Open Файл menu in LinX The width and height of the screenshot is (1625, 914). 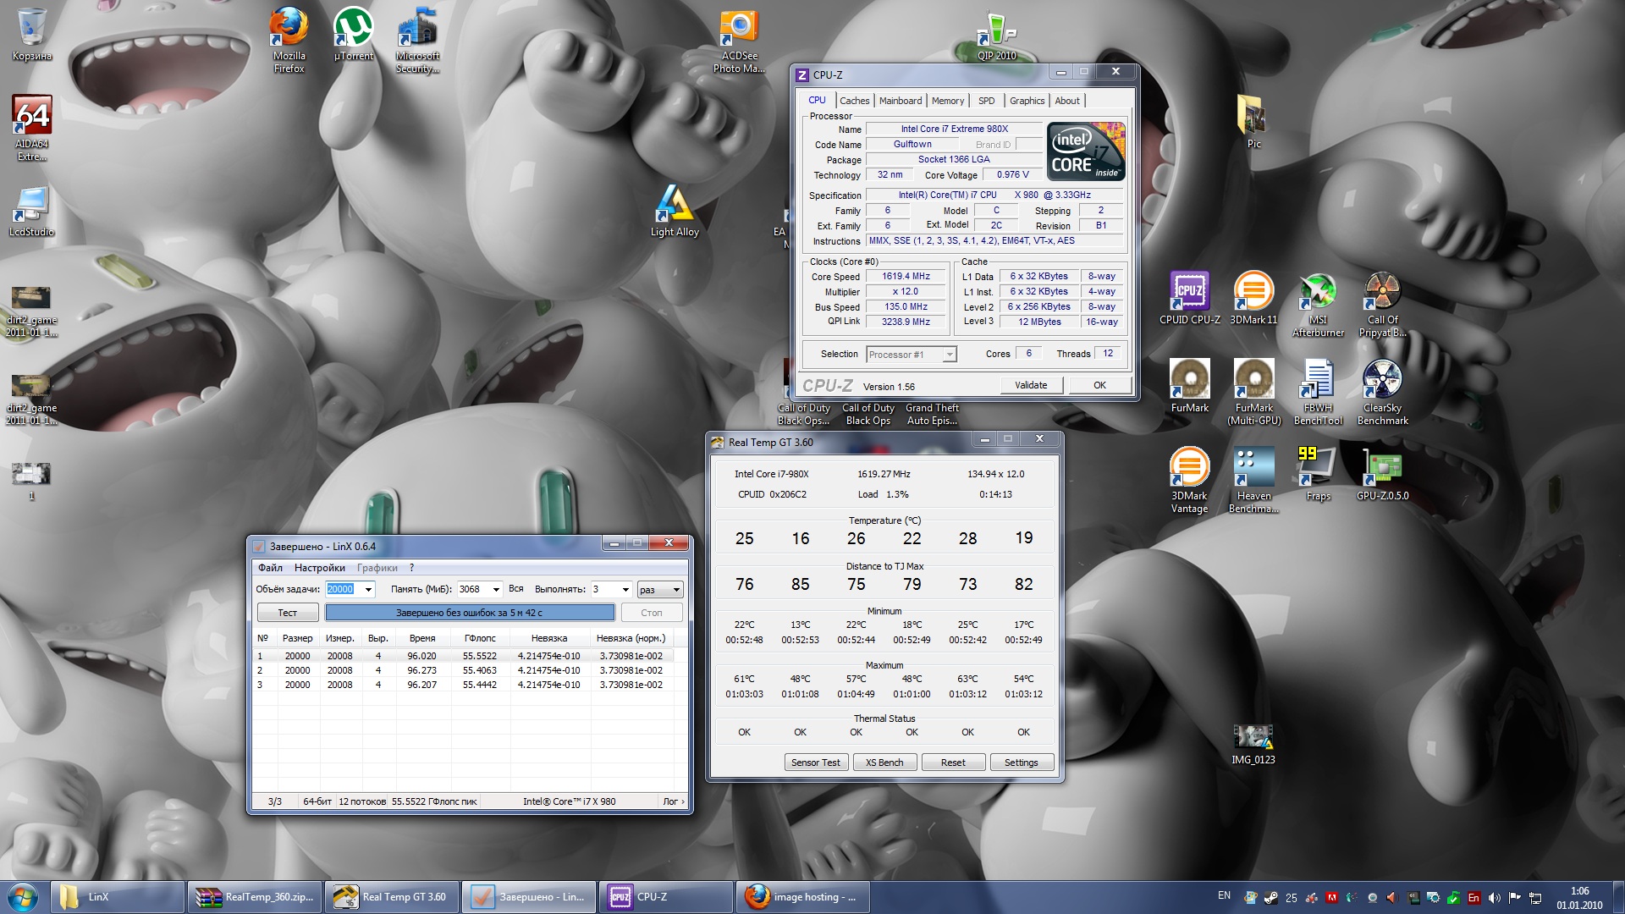pyautogui.click(x=270, y=568)
